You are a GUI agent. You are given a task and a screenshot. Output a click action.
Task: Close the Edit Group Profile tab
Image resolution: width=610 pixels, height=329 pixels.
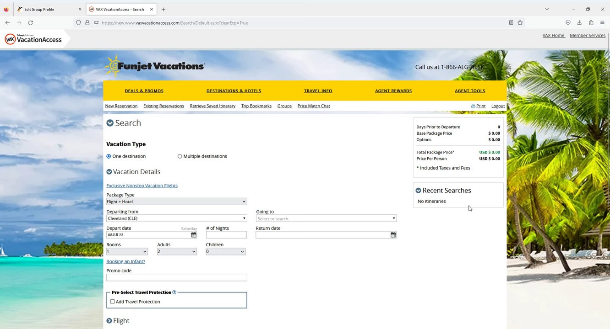pos(80,9)
